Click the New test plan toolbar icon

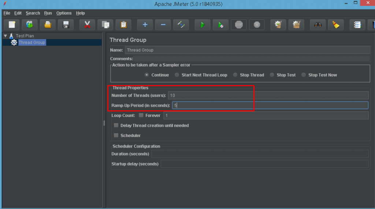(12, 24)
